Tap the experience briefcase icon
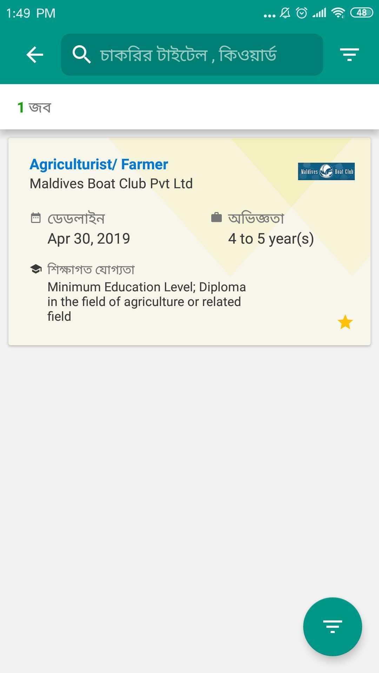This screenshot has height=673, width=379. point(217,217)
